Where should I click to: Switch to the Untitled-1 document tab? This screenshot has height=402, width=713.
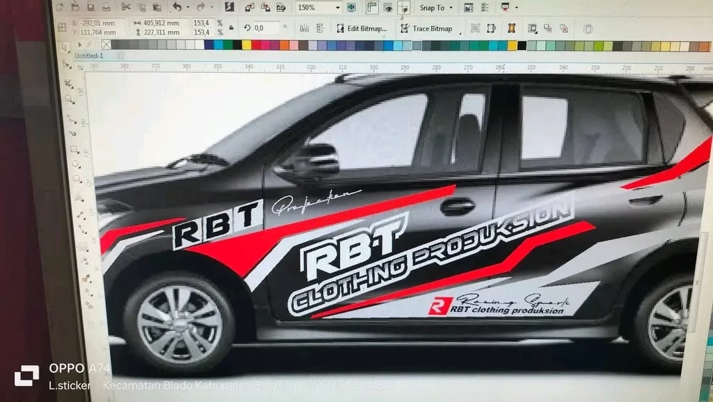tap(89, 56)
